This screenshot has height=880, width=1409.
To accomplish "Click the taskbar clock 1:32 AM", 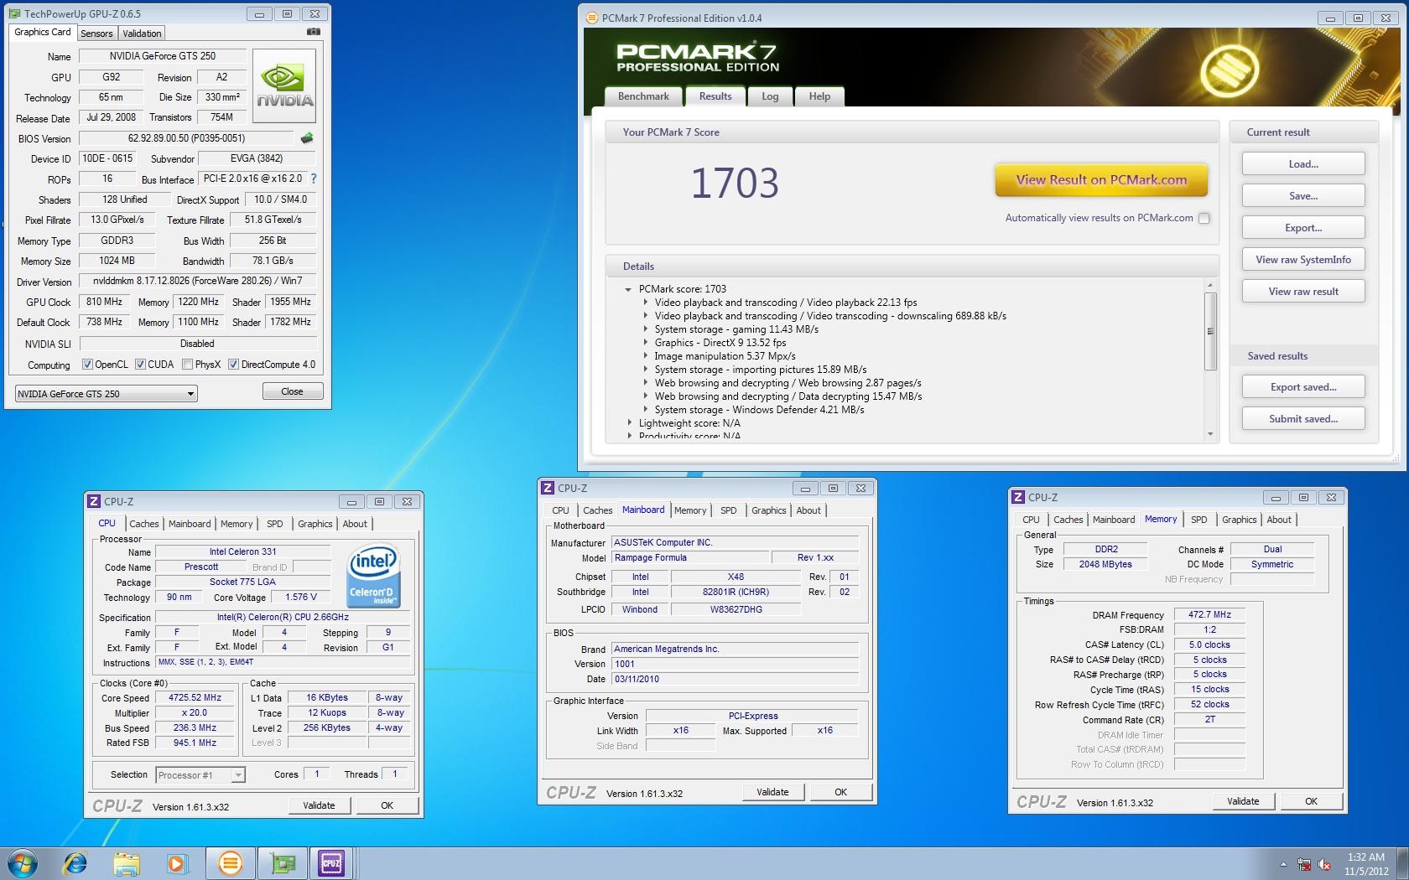I will pyautogui.click(x=1366, y=857).
